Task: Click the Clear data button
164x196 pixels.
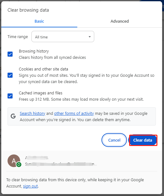Action: (x=143, y=140)
